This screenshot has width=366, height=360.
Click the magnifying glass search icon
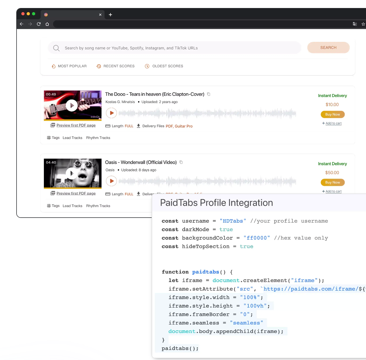tap(56, 48)
